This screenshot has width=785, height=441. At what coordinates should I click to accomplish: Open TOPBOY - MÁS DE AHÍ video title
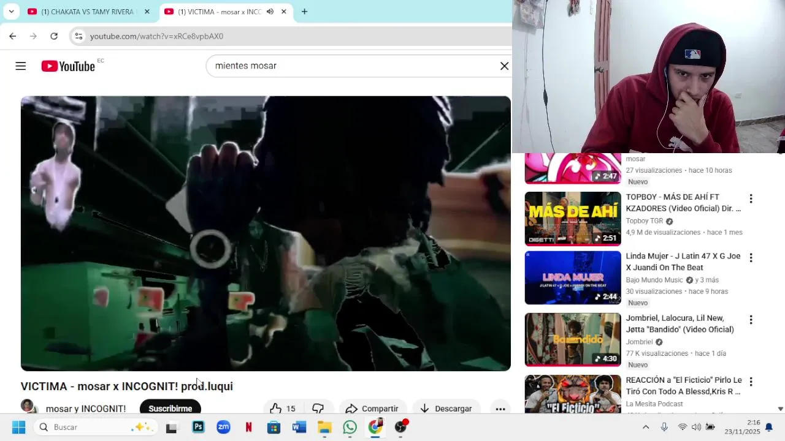(x=683, y=203)
